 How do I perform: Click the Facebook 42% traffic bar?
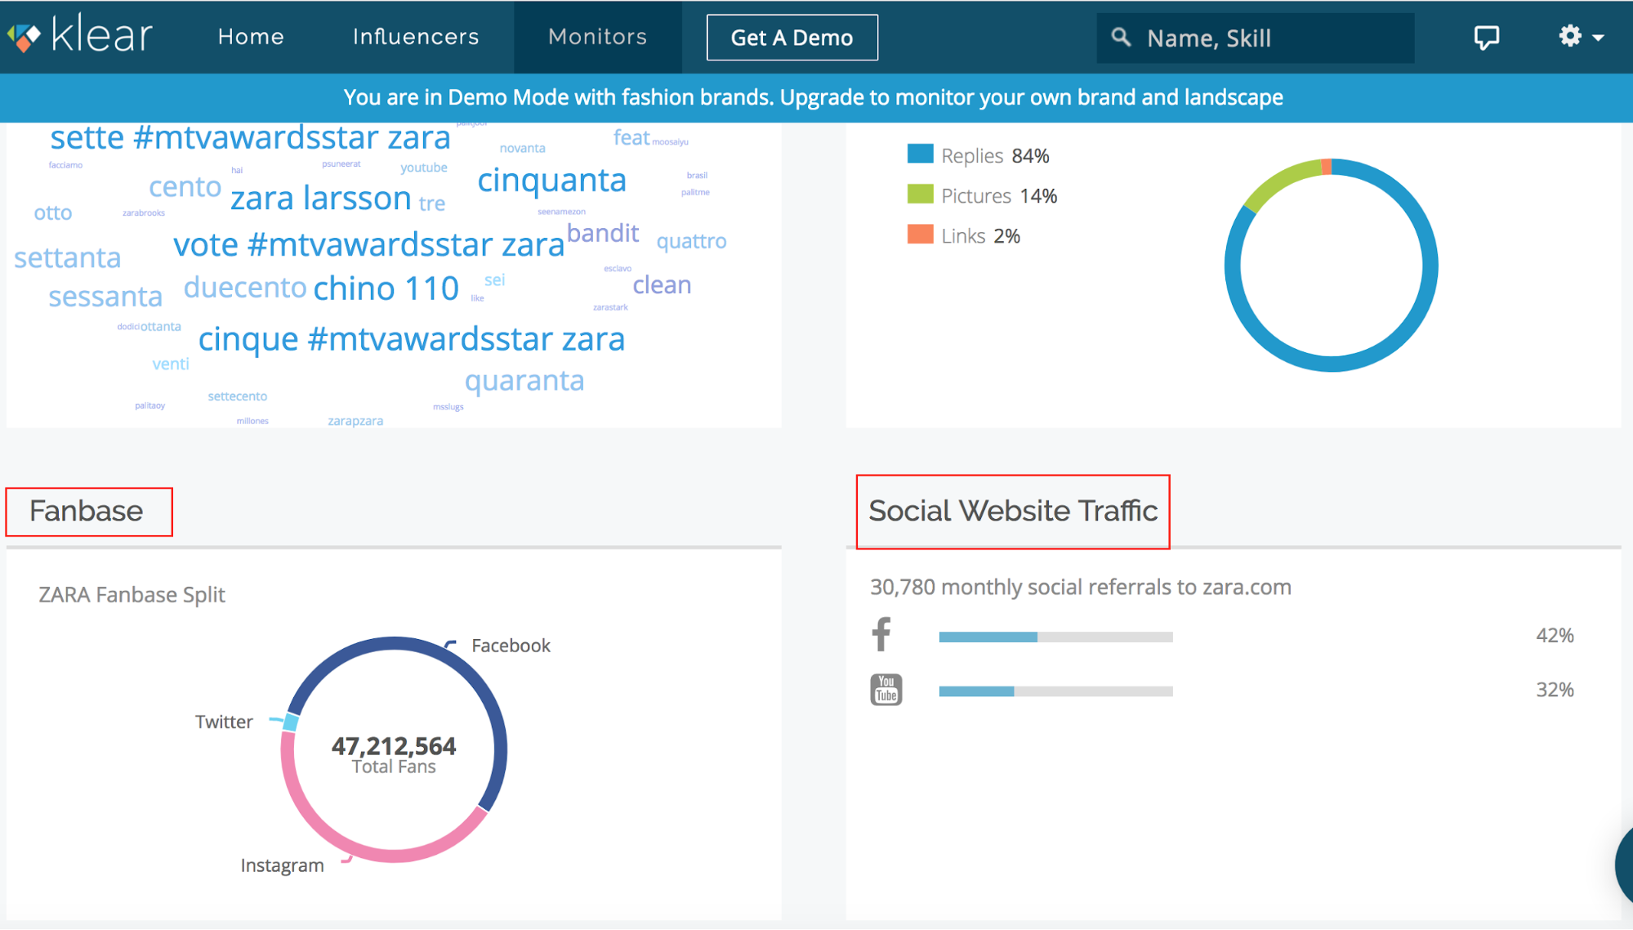[1055, 637]
